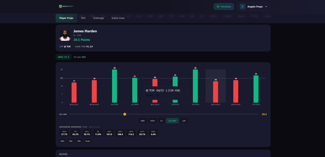Viewport: 325px width, 157px height.
Task: Click the alt line slider handle
Action: point(125,114)
